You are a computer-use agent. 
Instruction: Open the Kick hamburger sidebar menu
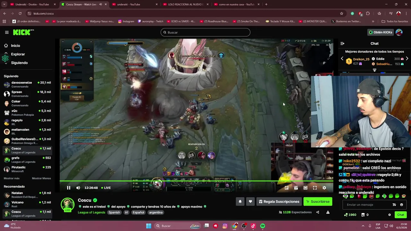(7, 32)
